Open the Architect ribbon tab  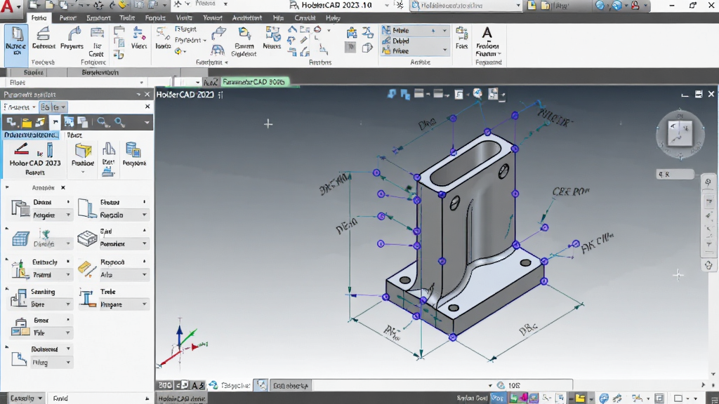[x=246, y=18]
